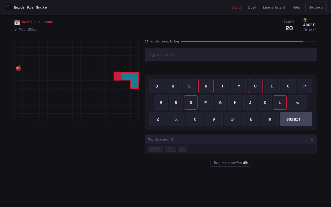Tap the B key

pos(232,119)
